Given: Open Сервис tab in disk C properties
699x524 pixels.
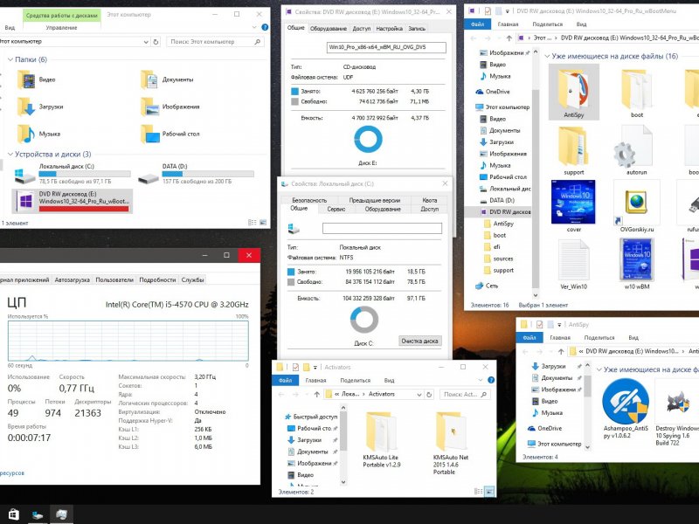Looking at the screenshot, I should pos(336,209).
